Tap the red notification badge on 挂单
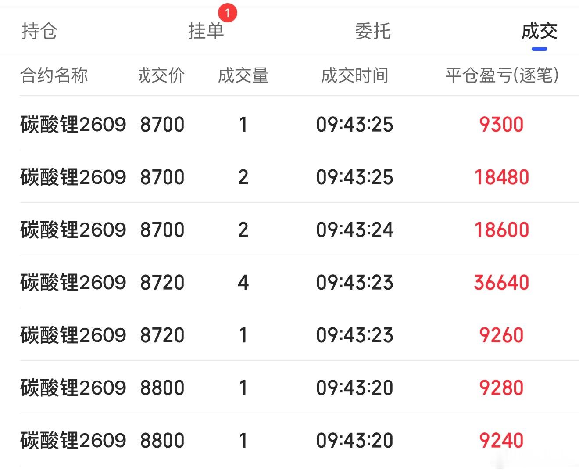 click(227, 13)
